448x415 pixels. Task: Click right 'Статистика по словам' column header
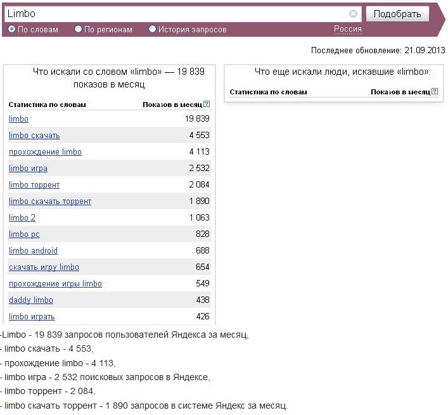268,92
